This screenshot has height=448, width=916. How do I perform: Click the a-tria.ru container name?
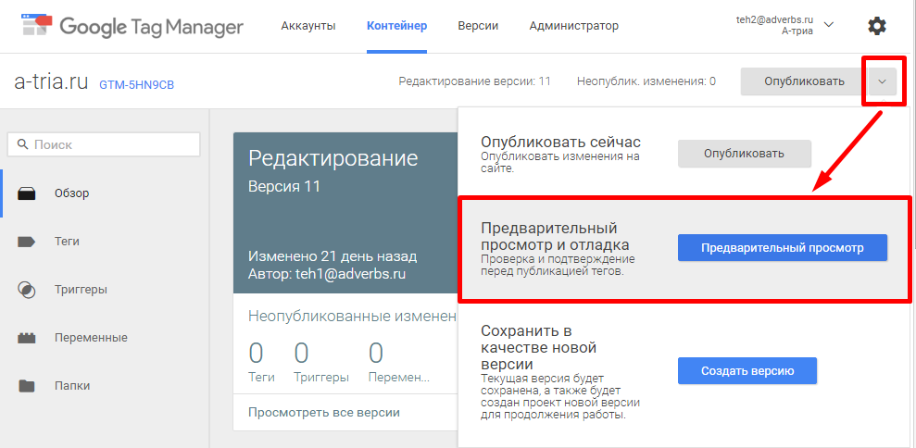tap(51, 82)
